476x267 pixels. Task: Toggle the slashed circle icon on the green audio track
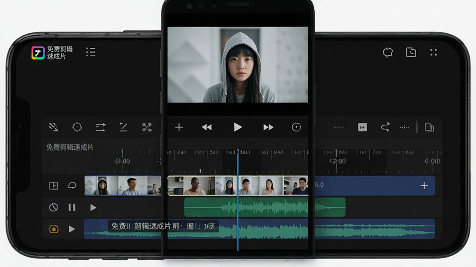(x=53, y=207)
